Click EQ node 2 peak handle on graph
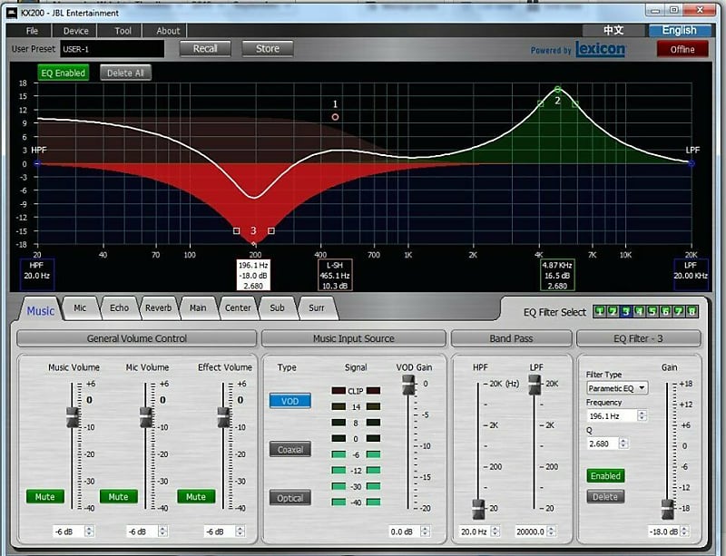Viewport: 726px width, 556px height. coord(557,89)
